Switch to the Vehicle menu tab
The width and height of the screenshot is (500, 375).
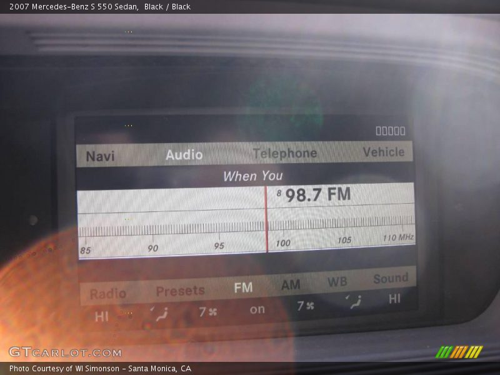point(384,152)
